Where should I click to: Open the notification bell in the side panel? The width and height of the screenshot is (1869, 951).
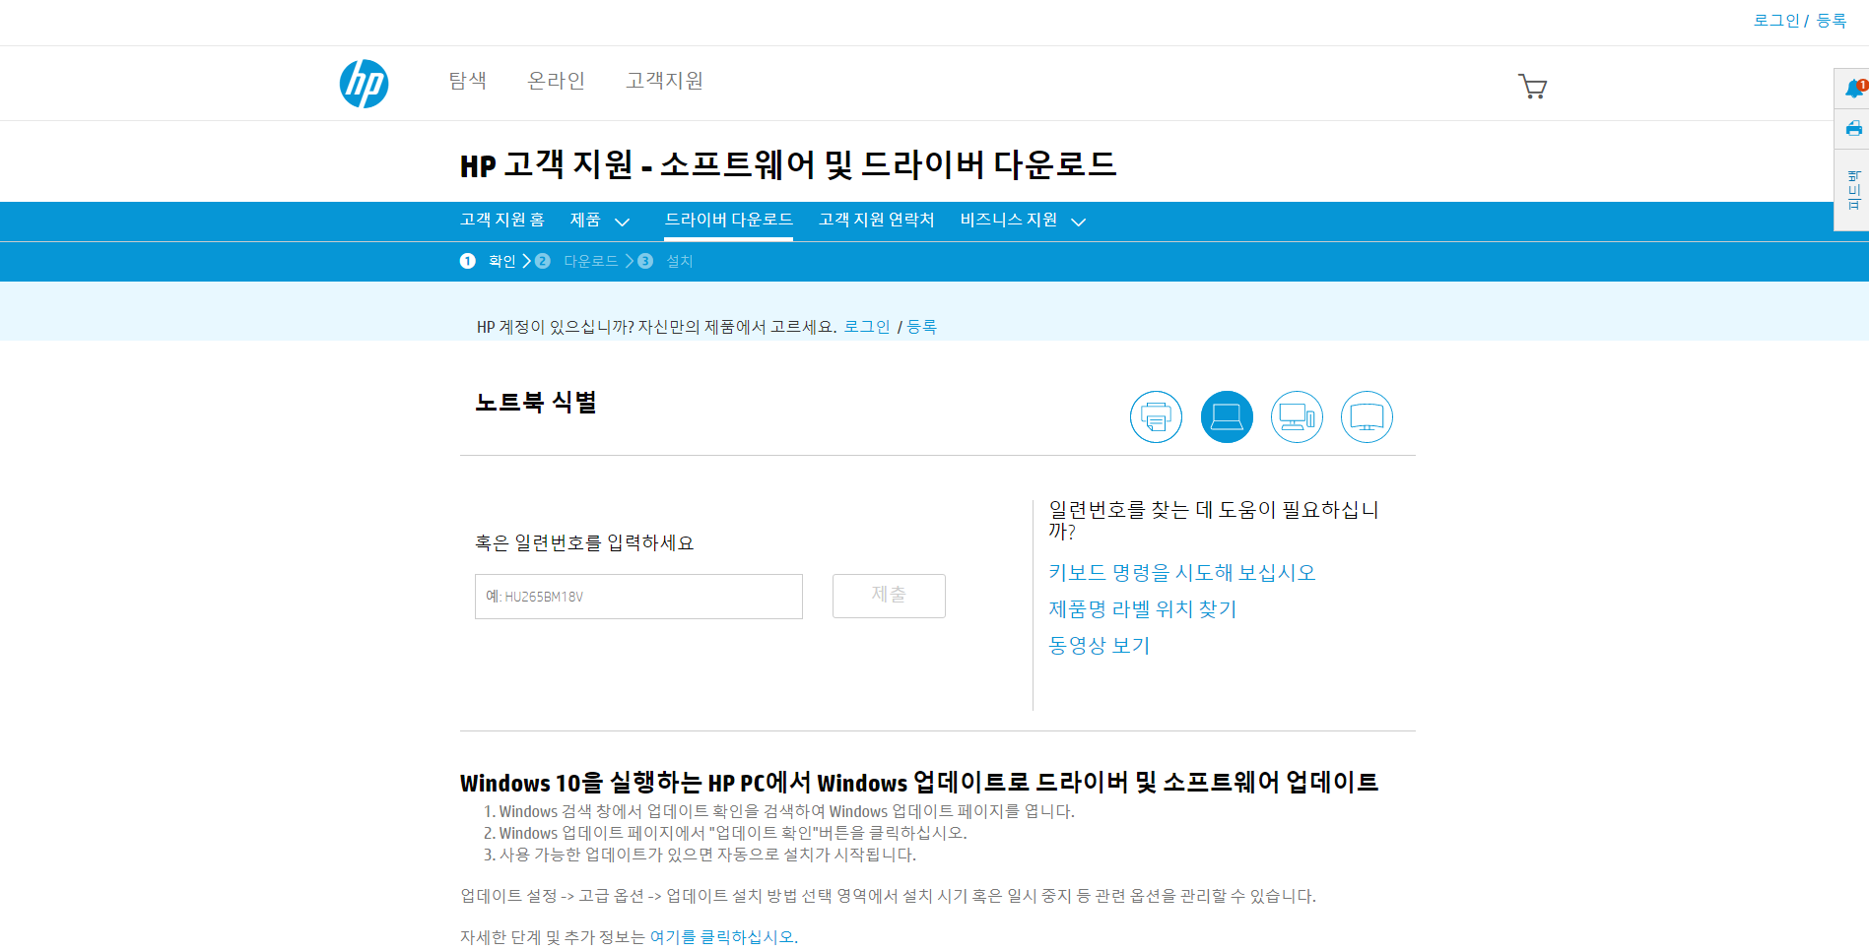(1854, 89)
